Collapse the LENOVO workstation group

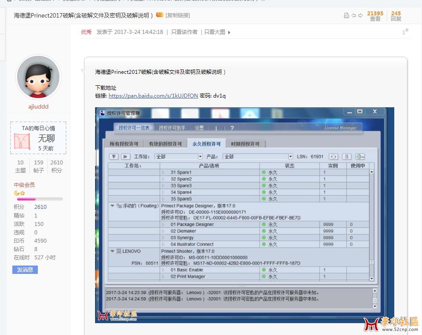pos(112,251)
